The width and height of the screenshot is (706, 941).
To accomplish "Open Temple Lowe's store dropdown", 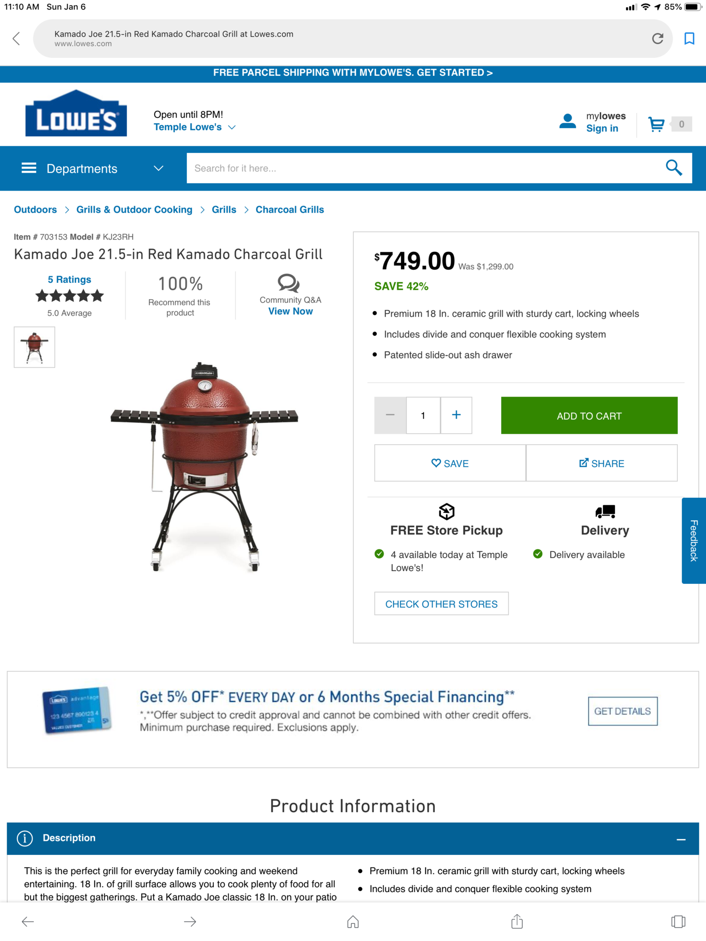I will coord(195,127).
